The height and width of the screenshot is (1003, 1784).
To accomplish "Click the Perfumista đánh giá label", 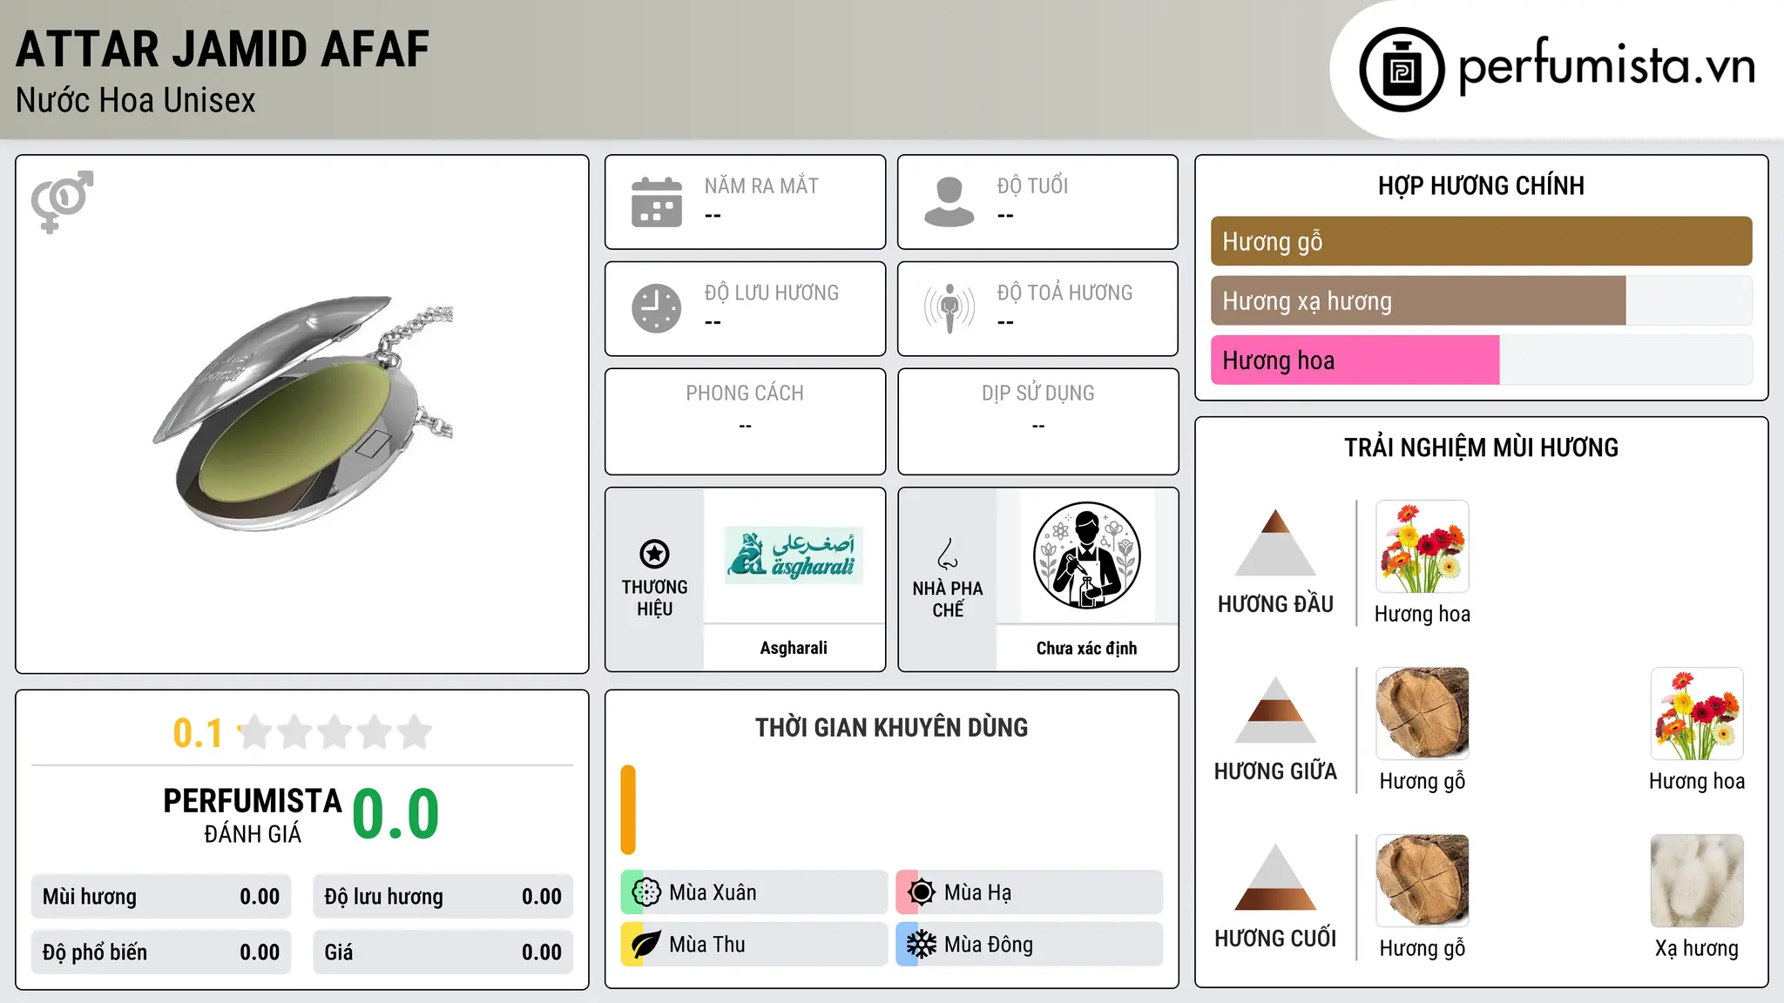I will click(x=253, y=815).
